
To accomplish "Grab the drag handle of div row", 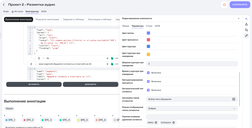I will pos(39,58).
